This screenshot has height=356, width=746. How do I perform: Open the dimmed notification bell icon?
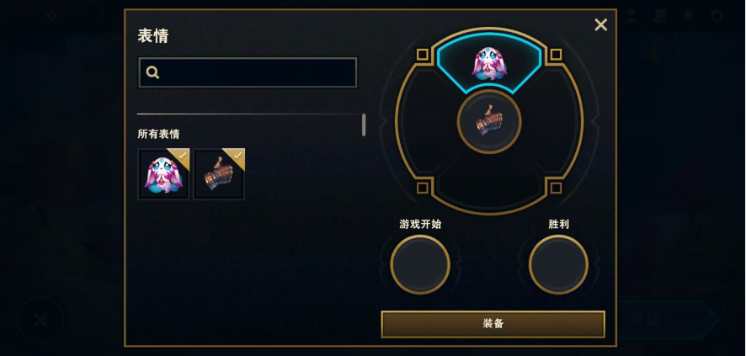point(688,16)
